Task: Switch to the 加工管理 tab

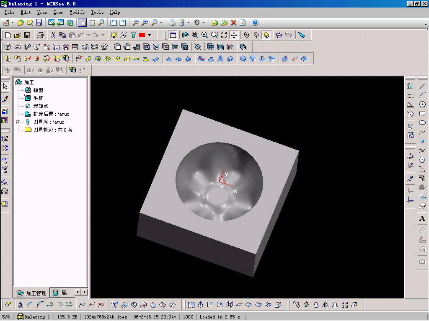Action: coord(31,293)
